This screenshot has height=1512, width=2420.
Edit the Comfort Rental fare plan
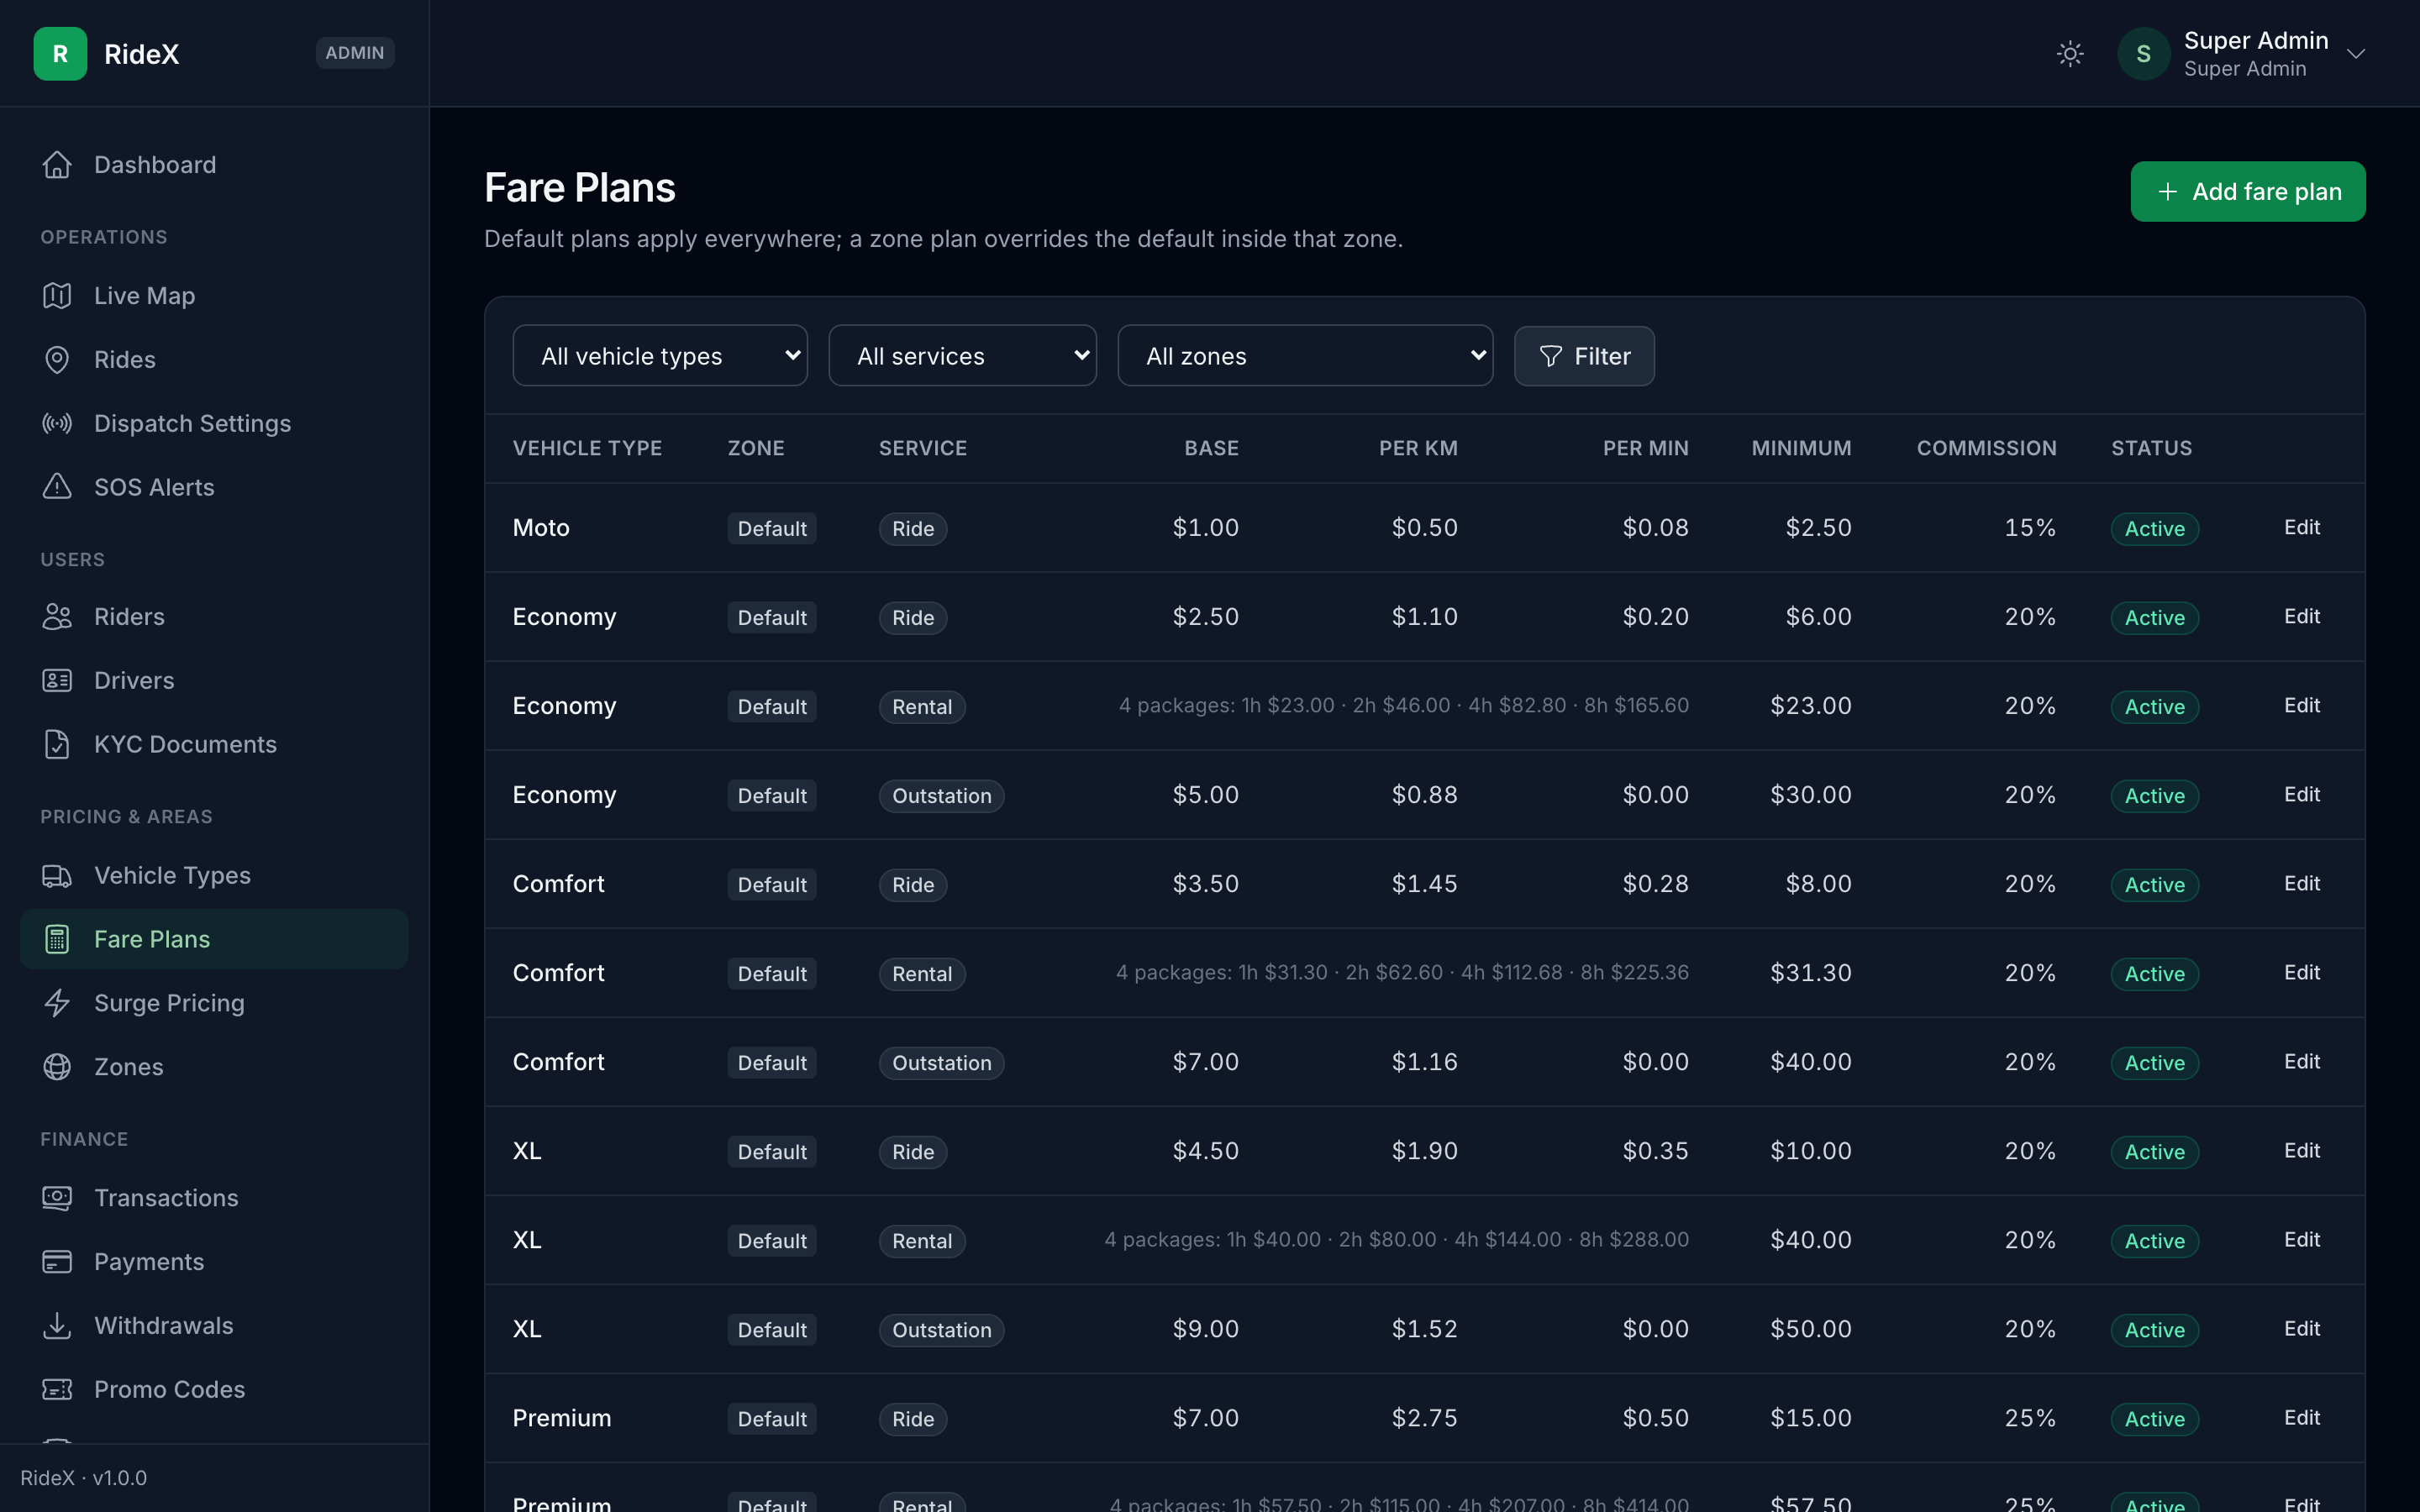click(x=2302, y=973)
